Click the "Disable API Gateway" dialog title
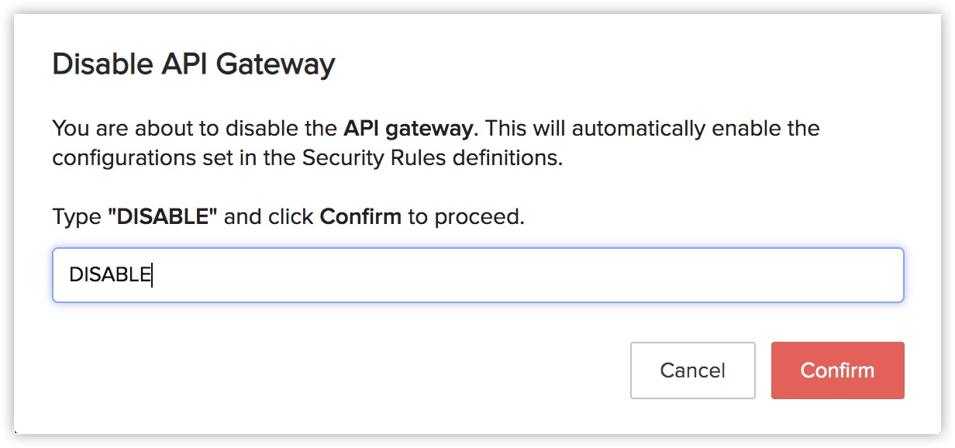 coord(194,64)
